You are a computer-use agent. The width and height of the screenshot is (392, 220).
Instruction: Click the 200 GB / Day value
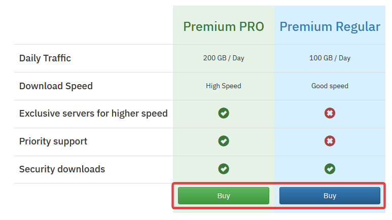(224, 58)
